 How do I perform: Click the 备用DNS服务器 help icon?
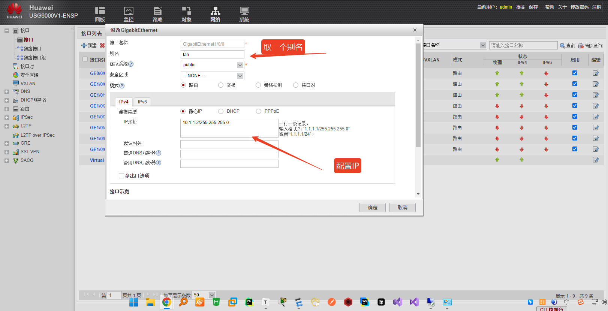tap(159, 163)
